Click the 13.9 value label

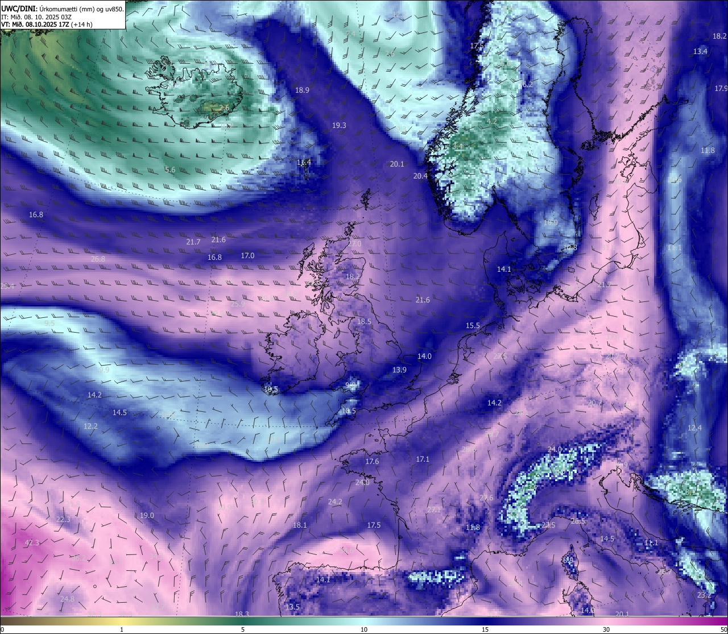coord(399,370)
